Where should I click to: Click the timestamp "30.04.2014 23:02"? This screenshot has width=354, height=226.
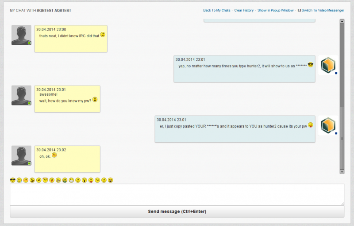coord(51,150)
